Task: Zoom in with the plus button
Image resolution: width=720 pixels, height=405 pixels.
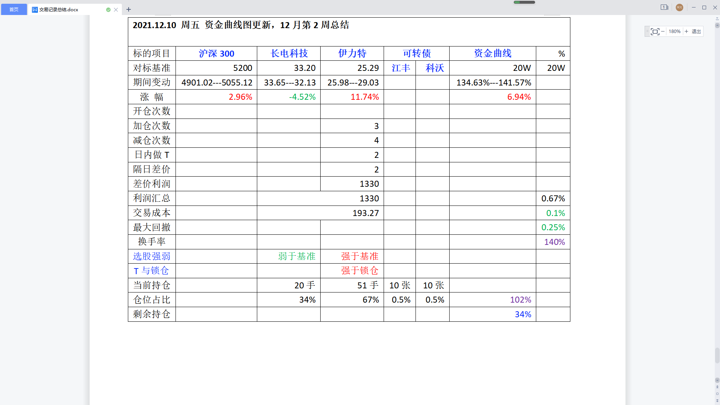Action: click(x=687, y=31)
